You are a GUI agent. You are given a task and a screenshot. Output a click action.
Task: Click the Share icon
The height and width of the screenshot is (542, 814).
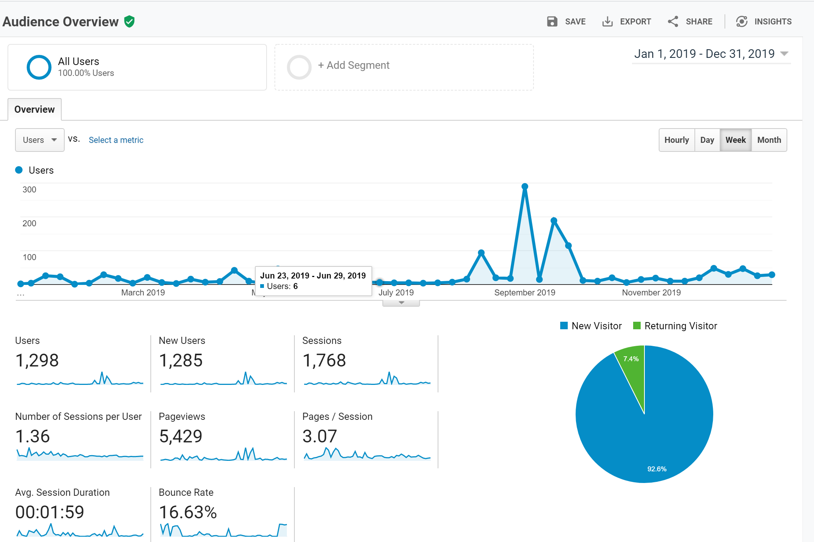click(x=673, y=21)
